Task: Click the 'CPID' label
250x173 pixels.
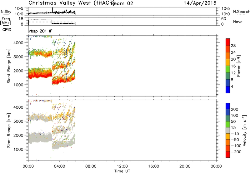Action: 7,30
